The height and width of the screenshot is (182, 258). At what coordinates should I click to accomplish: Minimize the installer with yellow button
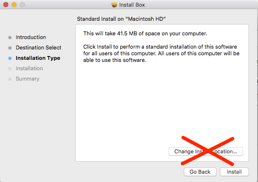14,5
